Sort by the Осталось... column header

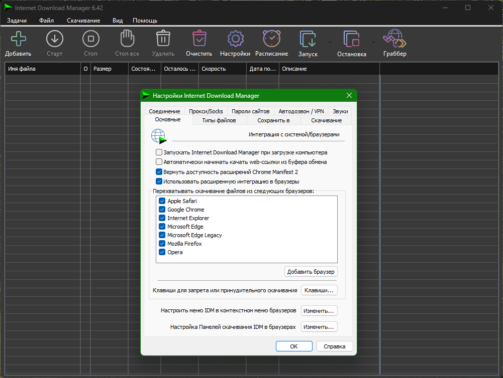pos(180,69)
